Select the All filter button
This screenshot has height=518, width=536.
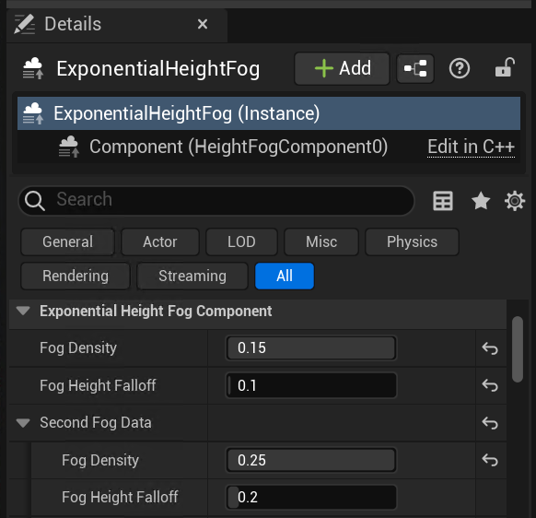click(x=285, y=276)
